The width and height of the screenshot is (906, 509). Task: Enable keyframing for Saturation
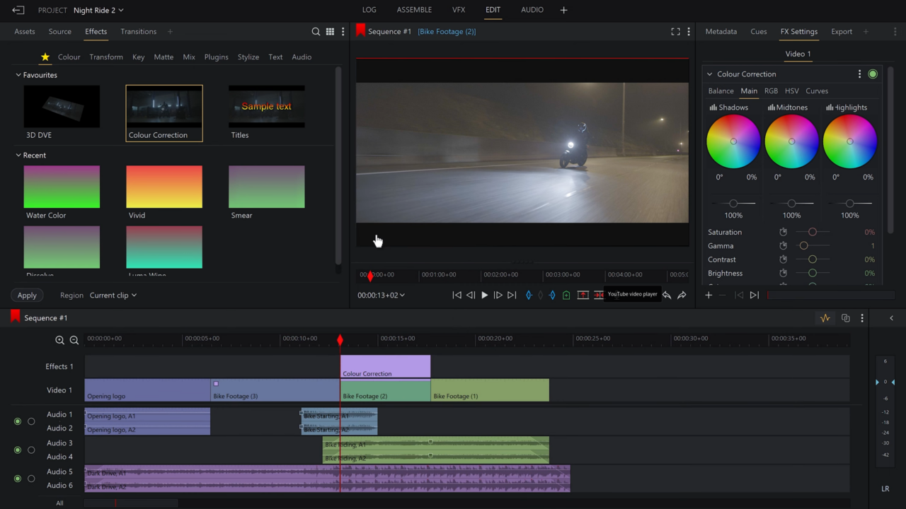[783, 232]
